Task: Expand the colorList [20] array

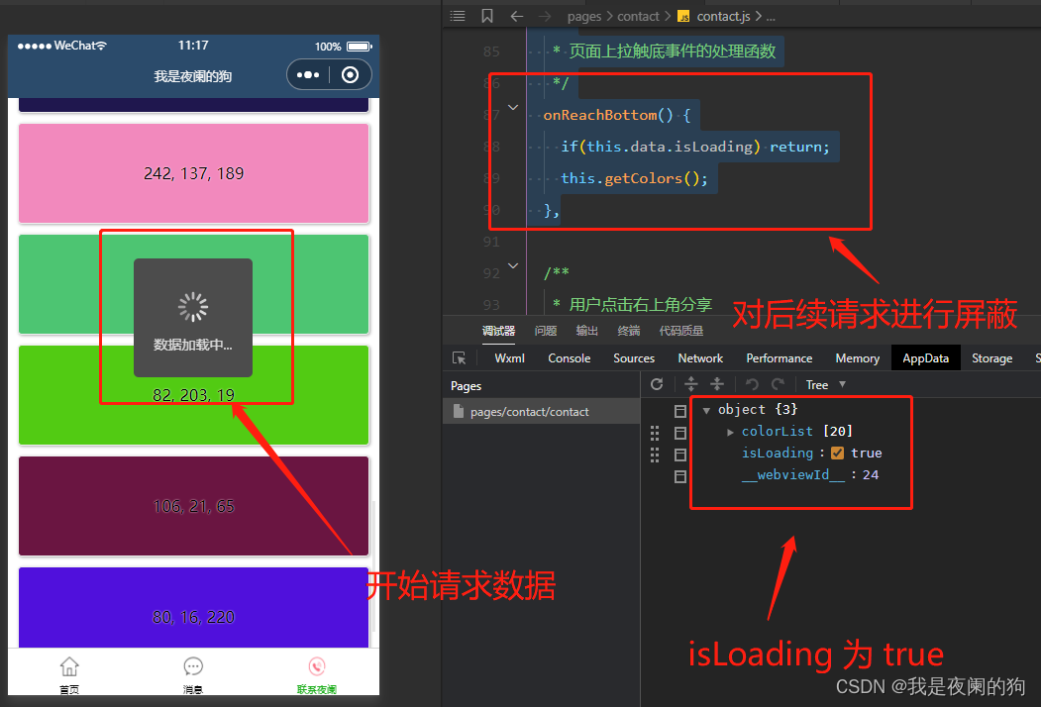Action: (730, 432)
